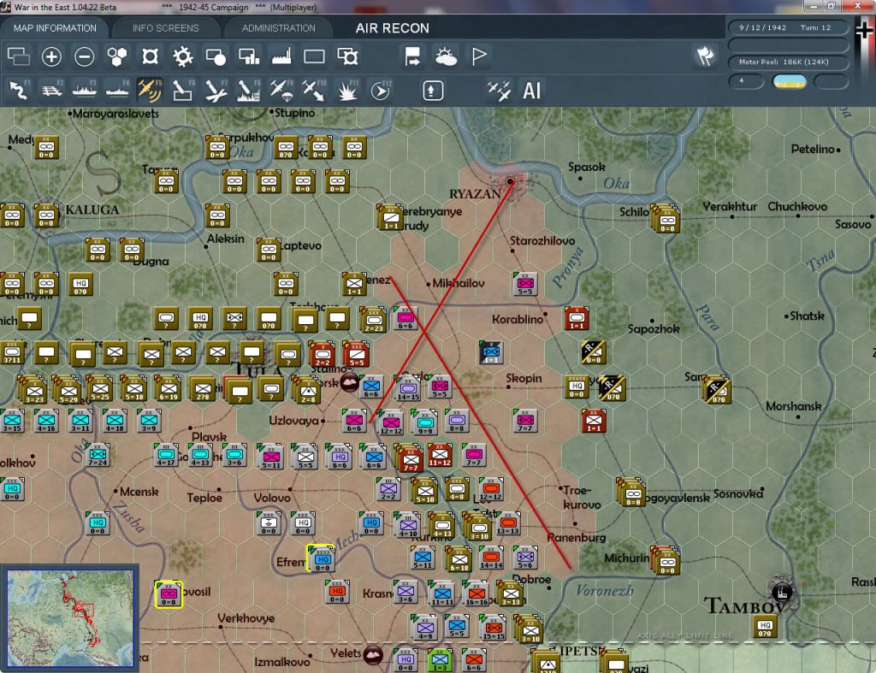
Task: Click the Motor Pool 186K readout
Action: tap(788, 62)
